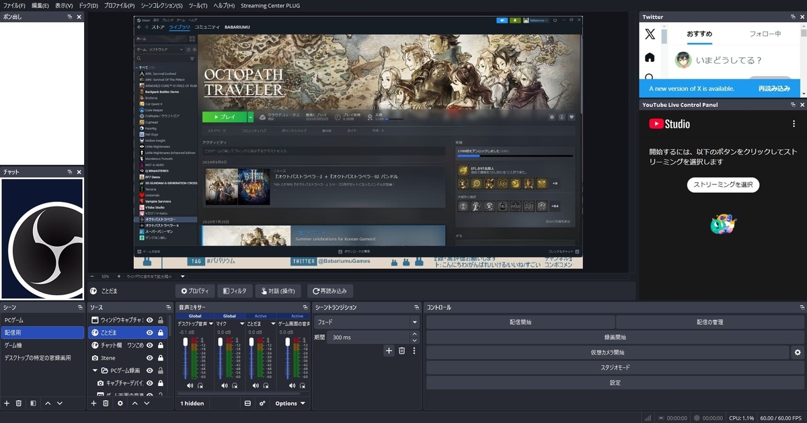Open source properties gear in Sources toolbar
The height and width of the screenshot is (423, 807).
(120, 403)
